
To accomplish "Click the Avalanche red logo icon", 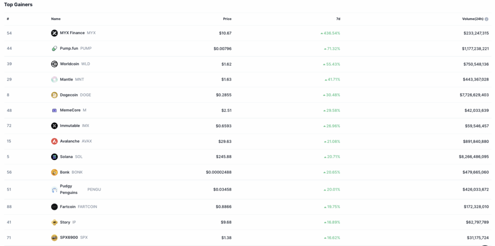I will coord(54,141).
